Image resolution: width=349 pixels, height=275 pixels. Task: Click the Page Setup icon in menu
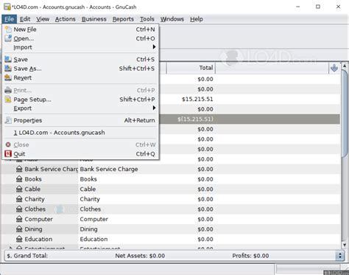tap(8, 100)
